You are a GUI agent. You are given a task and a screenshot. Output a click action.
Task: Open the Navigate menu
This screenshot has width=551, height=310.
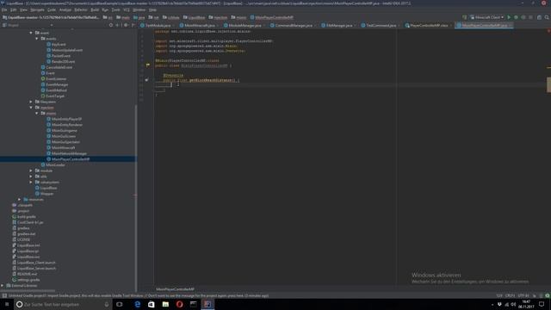click(x=37, y=9)
